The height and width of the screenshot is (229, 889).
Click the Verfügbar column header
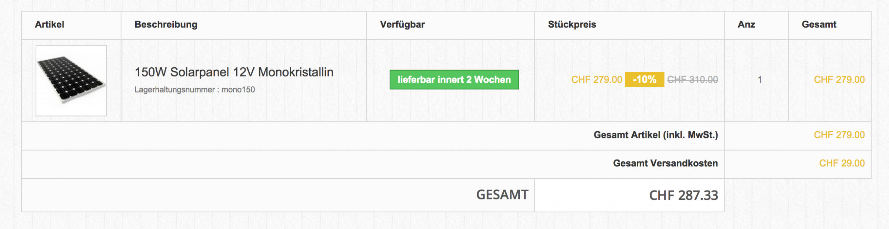(402, 24)
